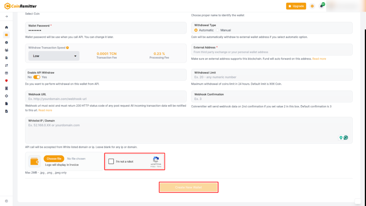Open the Home icon in sidebar
This screenshot has width=366, height=206.
6,27
